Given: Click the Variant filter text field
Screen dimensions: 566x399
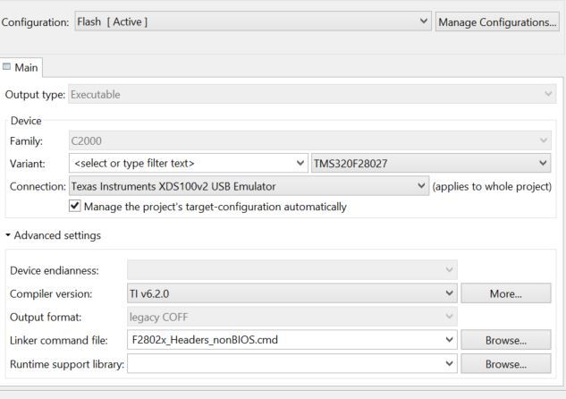Looking at the screenshot, I should [179, 164].
